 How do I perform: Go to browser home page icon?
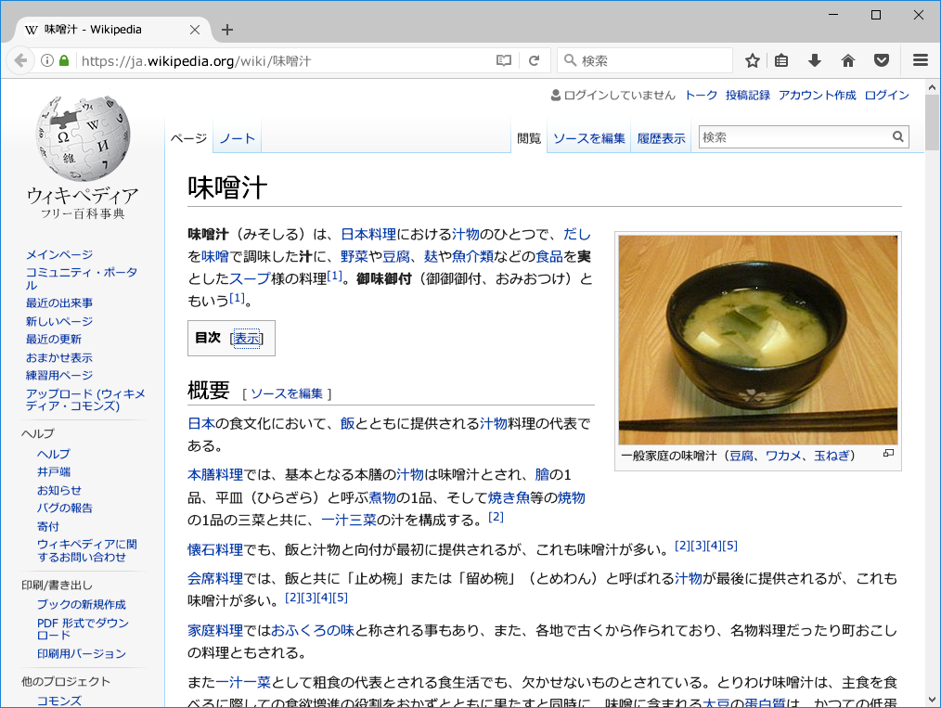point(848,60)
